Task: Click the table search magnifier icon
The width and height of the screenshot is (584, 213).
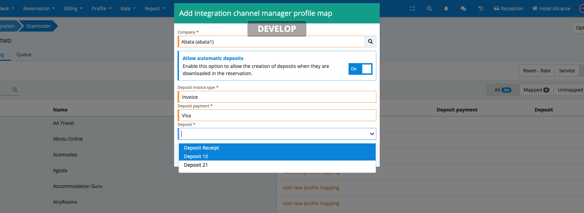Action: 15,90
